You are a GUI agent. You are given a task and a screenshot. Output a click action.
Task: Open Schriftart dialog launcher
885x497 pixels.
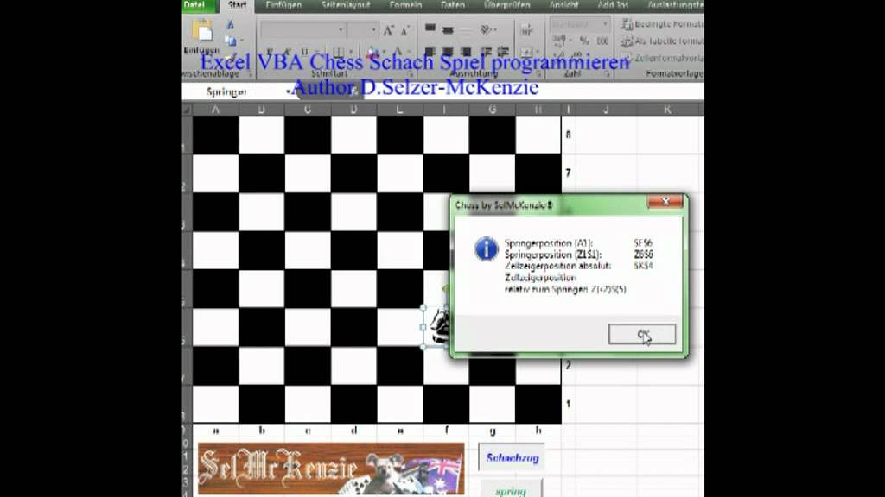point(411,74)
